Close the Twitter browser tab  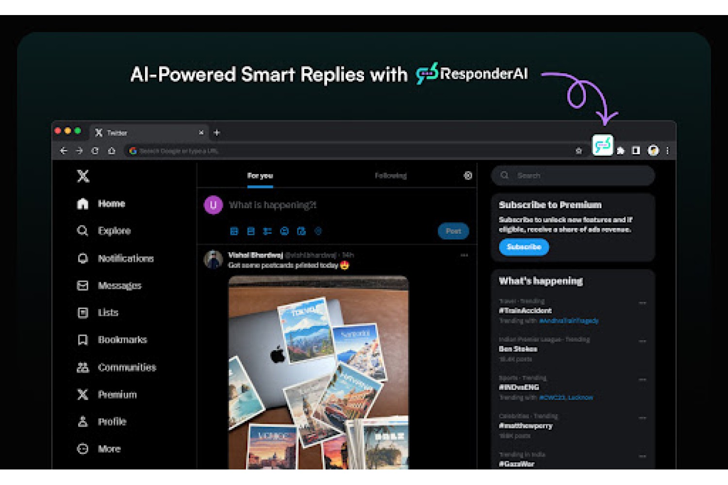pos(201,132)
